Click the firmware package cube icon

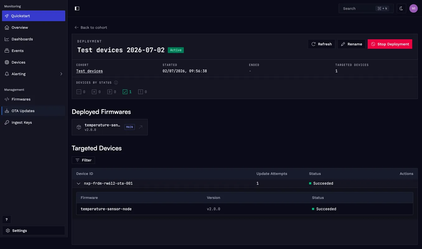pos(79,127)
